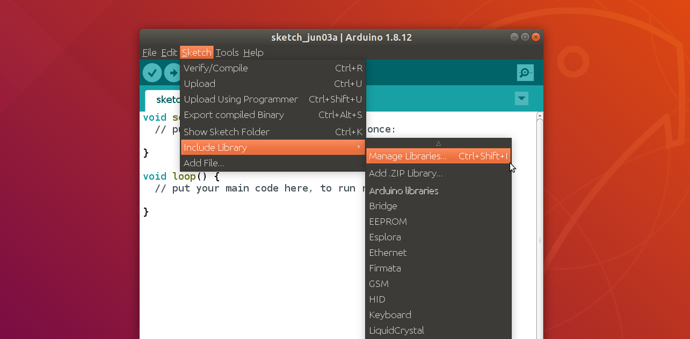The image size is (690, 339).
Task: Include the LiquidCrystal library
Action: pos(438,330)
